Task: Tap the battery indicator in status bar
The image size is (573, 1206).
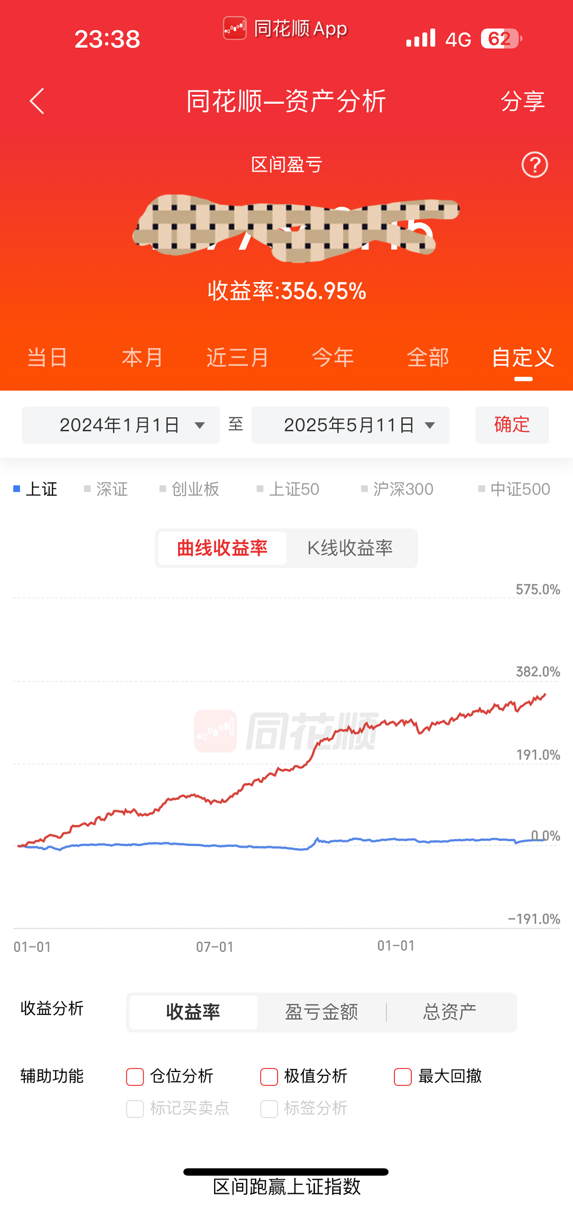Action: [x=502, y=39]
